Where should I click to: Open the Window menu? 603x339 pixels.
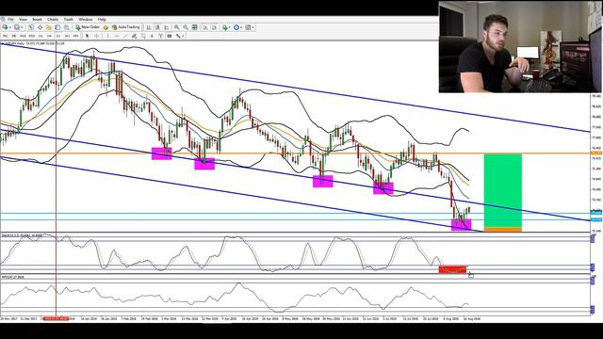(86, 19)
